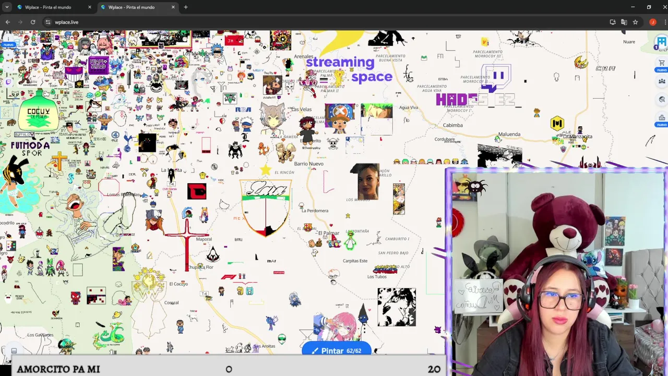Click the Camburito I map label
This screenshot has height=376, width=668.
click(x=397, y=239)
